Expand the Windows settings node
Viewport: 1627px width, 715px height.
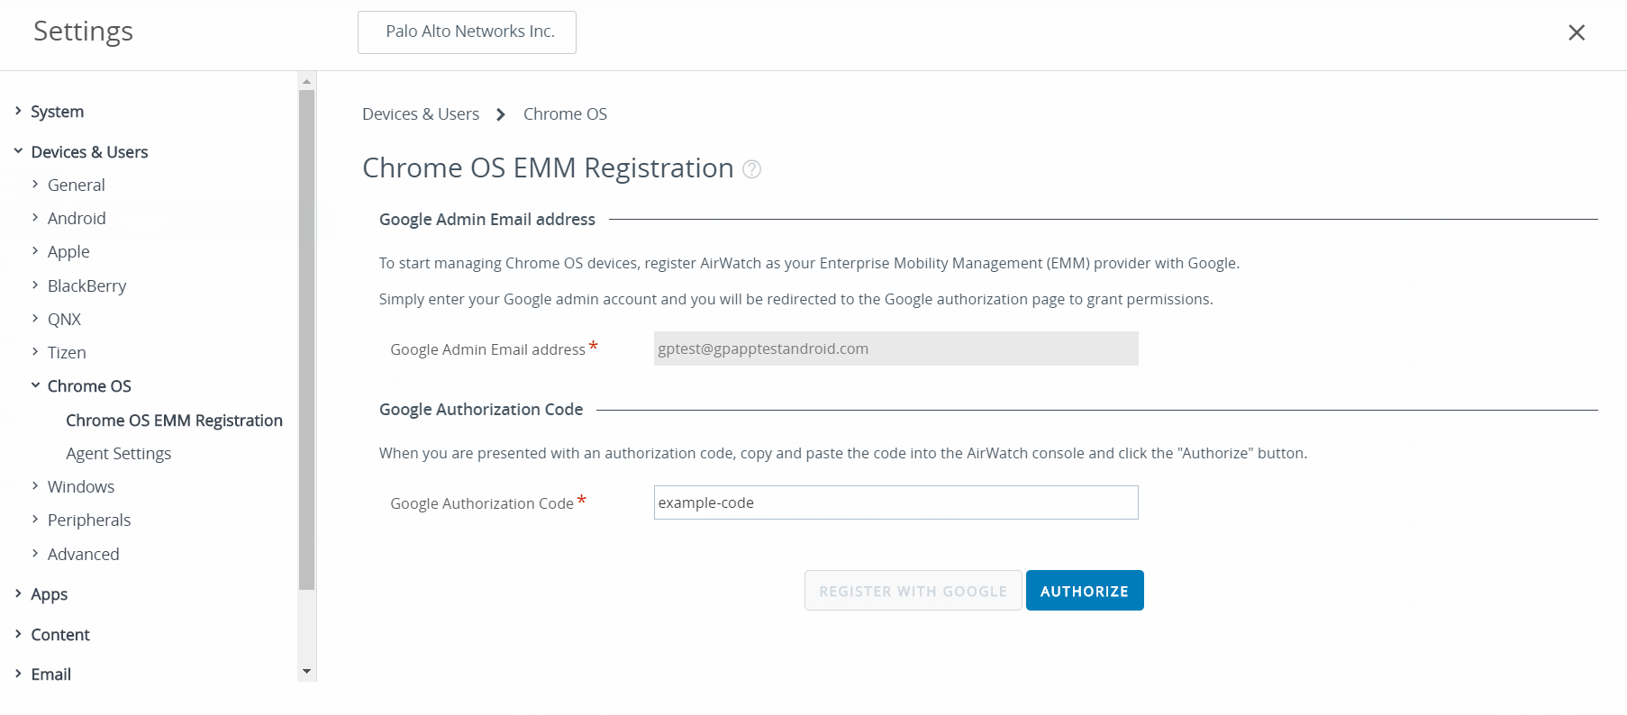pyautogui.click(x=35, y=486)
